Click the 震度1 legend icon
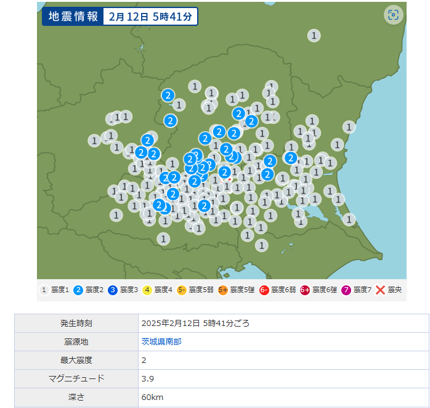Viewport: 430px width, 408px height. (44, 289)
